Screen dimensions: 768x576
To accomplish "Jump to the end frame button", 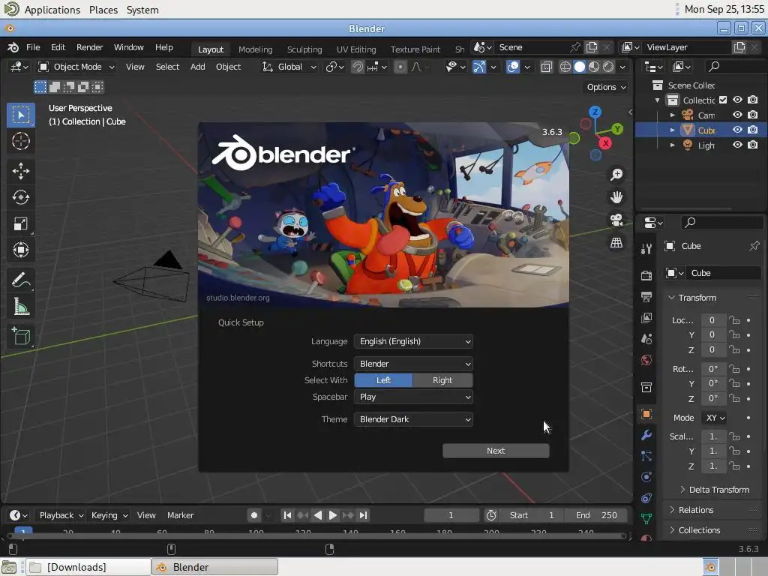I will click(363, 515).
